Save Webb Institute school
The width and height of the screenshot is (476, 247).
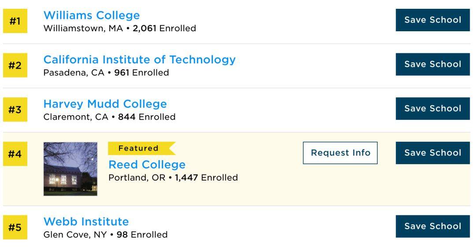pyautogui.click(x=433, y=226)
